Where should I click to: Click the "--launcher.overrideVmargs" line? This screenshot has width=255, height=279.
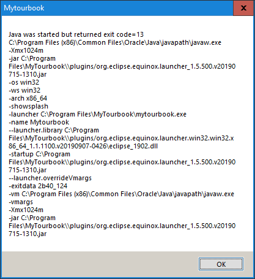click(x=50, y=178)
